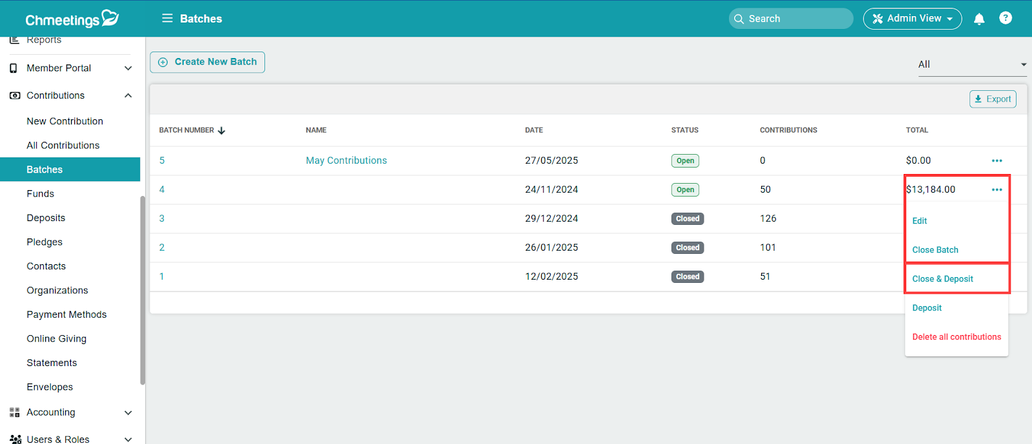Open the May Contributions batch link
This screenshot has height=444, width=1032.
pyautogui.click(x=346, y=160)
